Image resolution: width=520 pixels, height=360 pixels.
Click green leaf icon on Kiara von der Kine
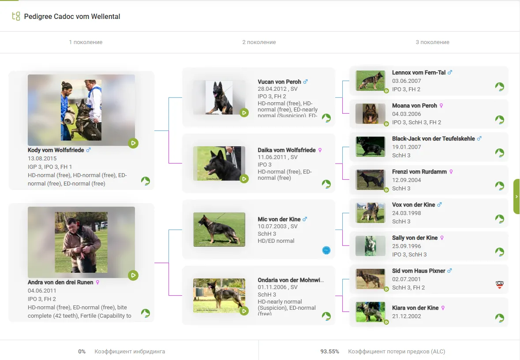click(x=500, y=318)
